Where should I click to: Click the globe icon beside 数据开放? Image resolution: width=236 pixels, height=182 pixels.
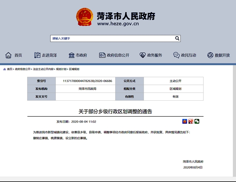pos(210,55)
